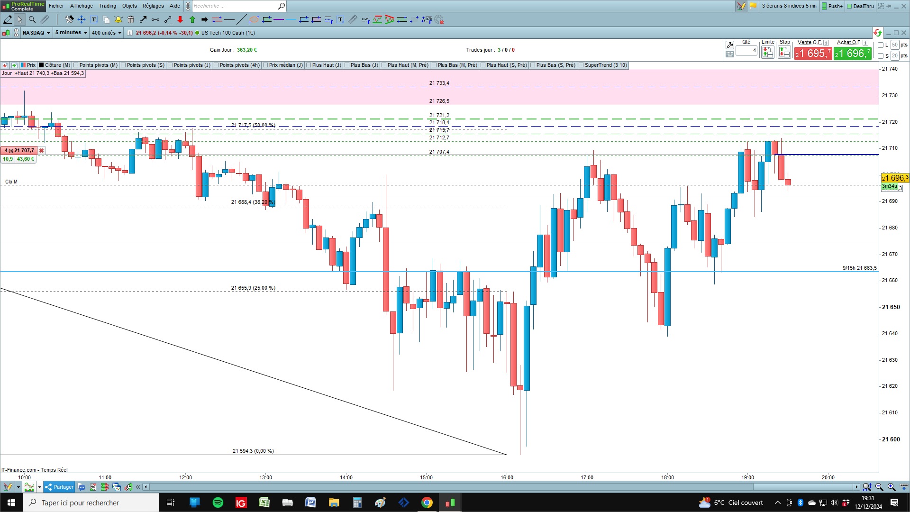Viewport: 910px width, 512px height.
Task: Check the L 50 pts limit checkbox
Action: (x=881, y=45)
